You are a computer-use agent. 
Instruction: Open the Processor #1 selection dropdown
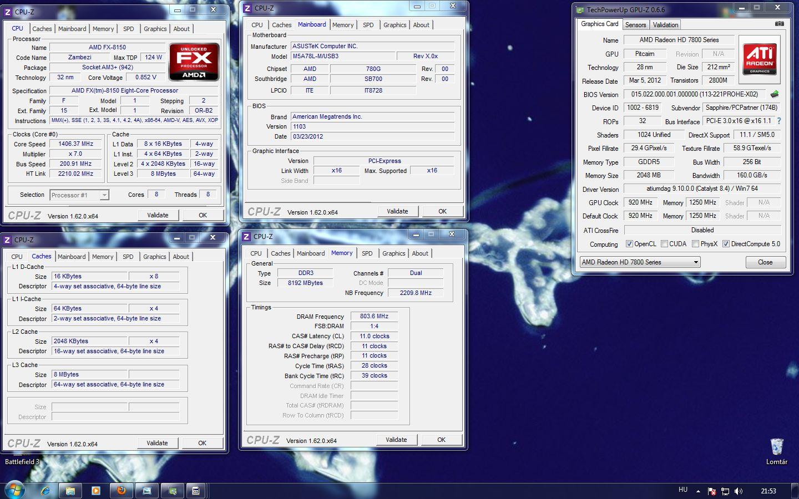point(79,195)
